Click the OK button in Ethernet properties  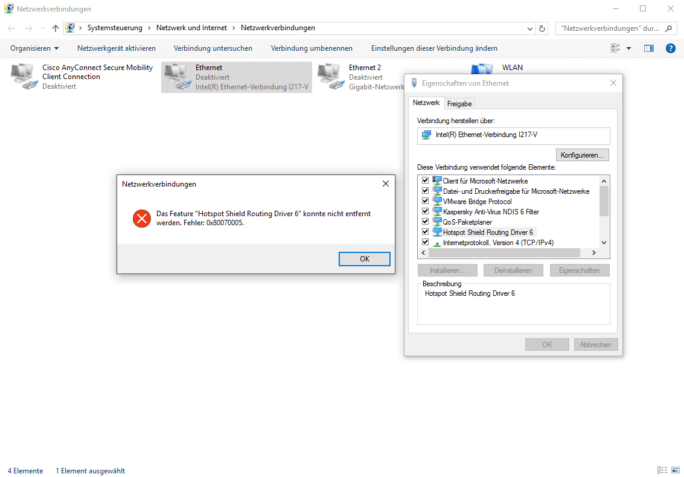(x=547, y=344)
